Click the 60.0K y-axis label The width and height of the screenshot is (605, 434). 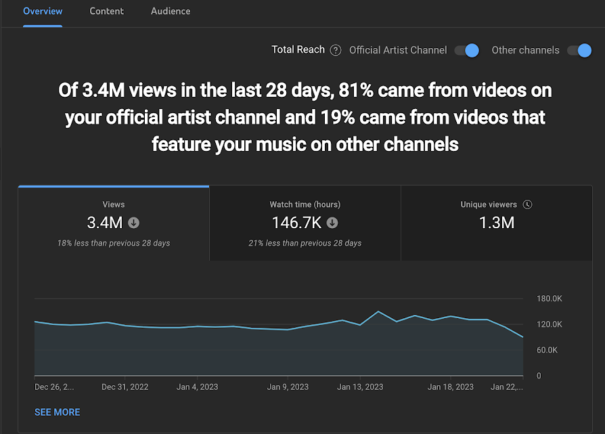(x=547, y=350)
